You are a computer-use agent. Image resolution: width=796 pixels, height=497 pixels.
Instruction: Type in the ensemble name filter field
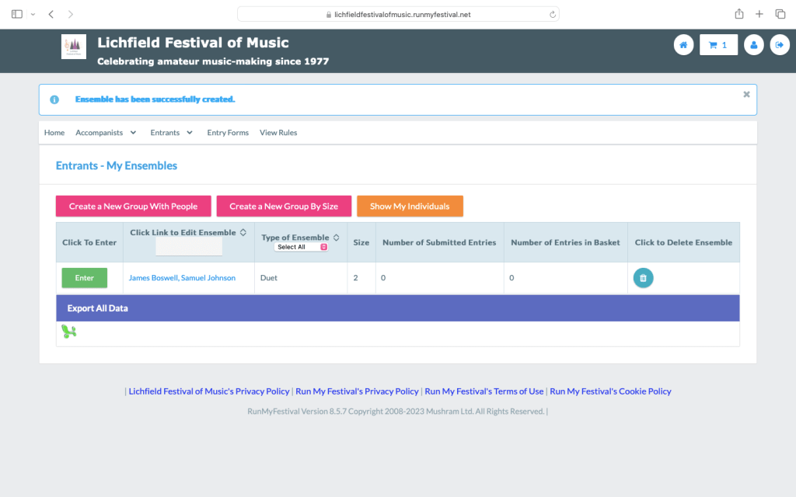pos(189,247)
